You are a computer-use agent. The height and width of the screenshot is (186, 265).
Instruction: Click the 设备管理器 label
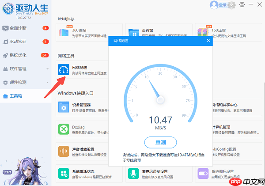coord(81,105)
